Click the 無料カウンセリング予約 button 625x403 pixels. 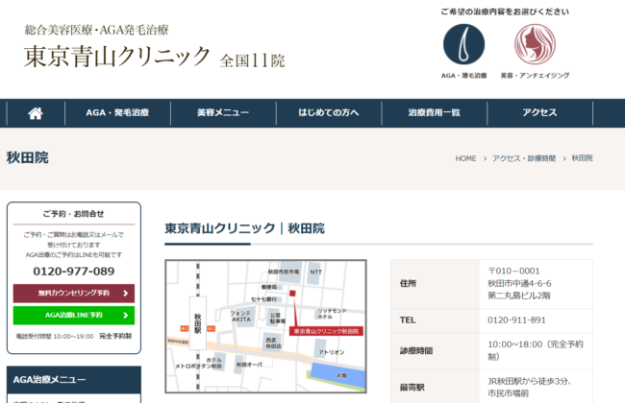coord(74,294)
